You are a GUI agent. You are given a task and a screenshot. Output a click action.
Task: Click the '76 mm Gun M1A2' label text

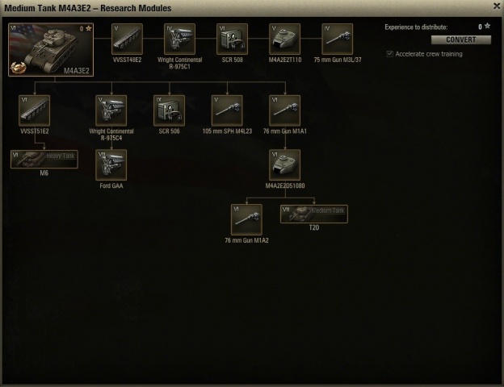click(246, 241)
